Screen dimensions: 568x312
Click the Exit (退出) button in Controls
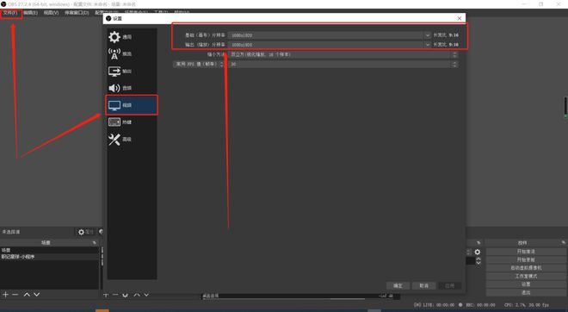(x=526, y=292)
